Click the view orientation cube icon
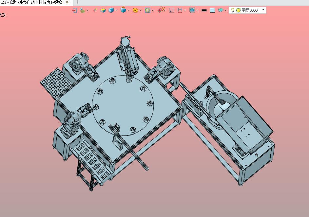 coord(123,9)
